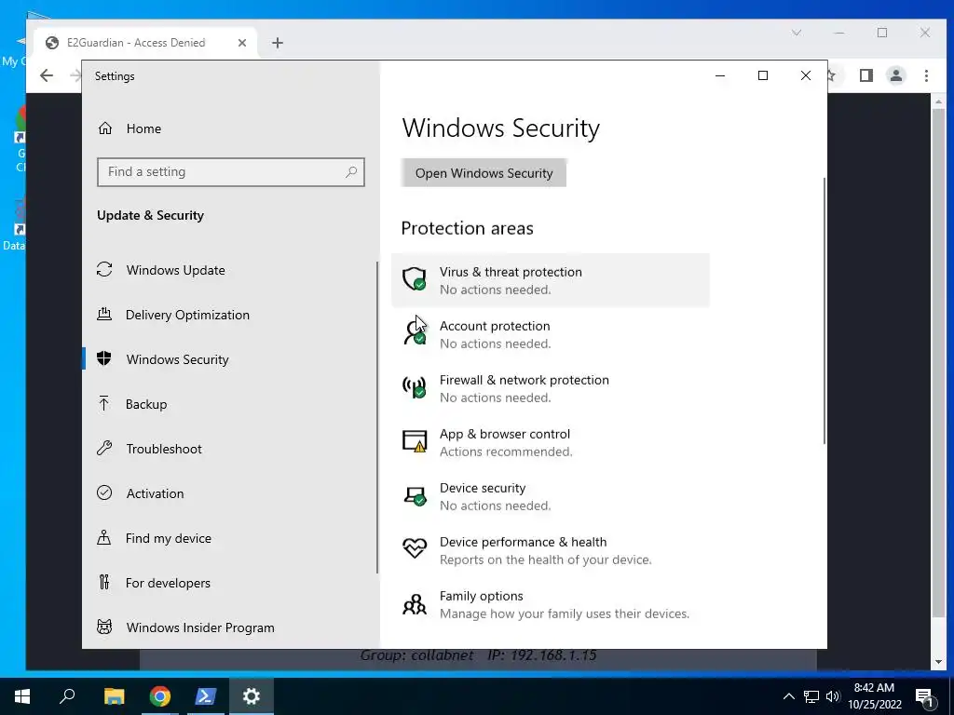The width and height of the screenshot is (954, 715).
Task: Open Device performance & health text
Action: click(523, 542)
